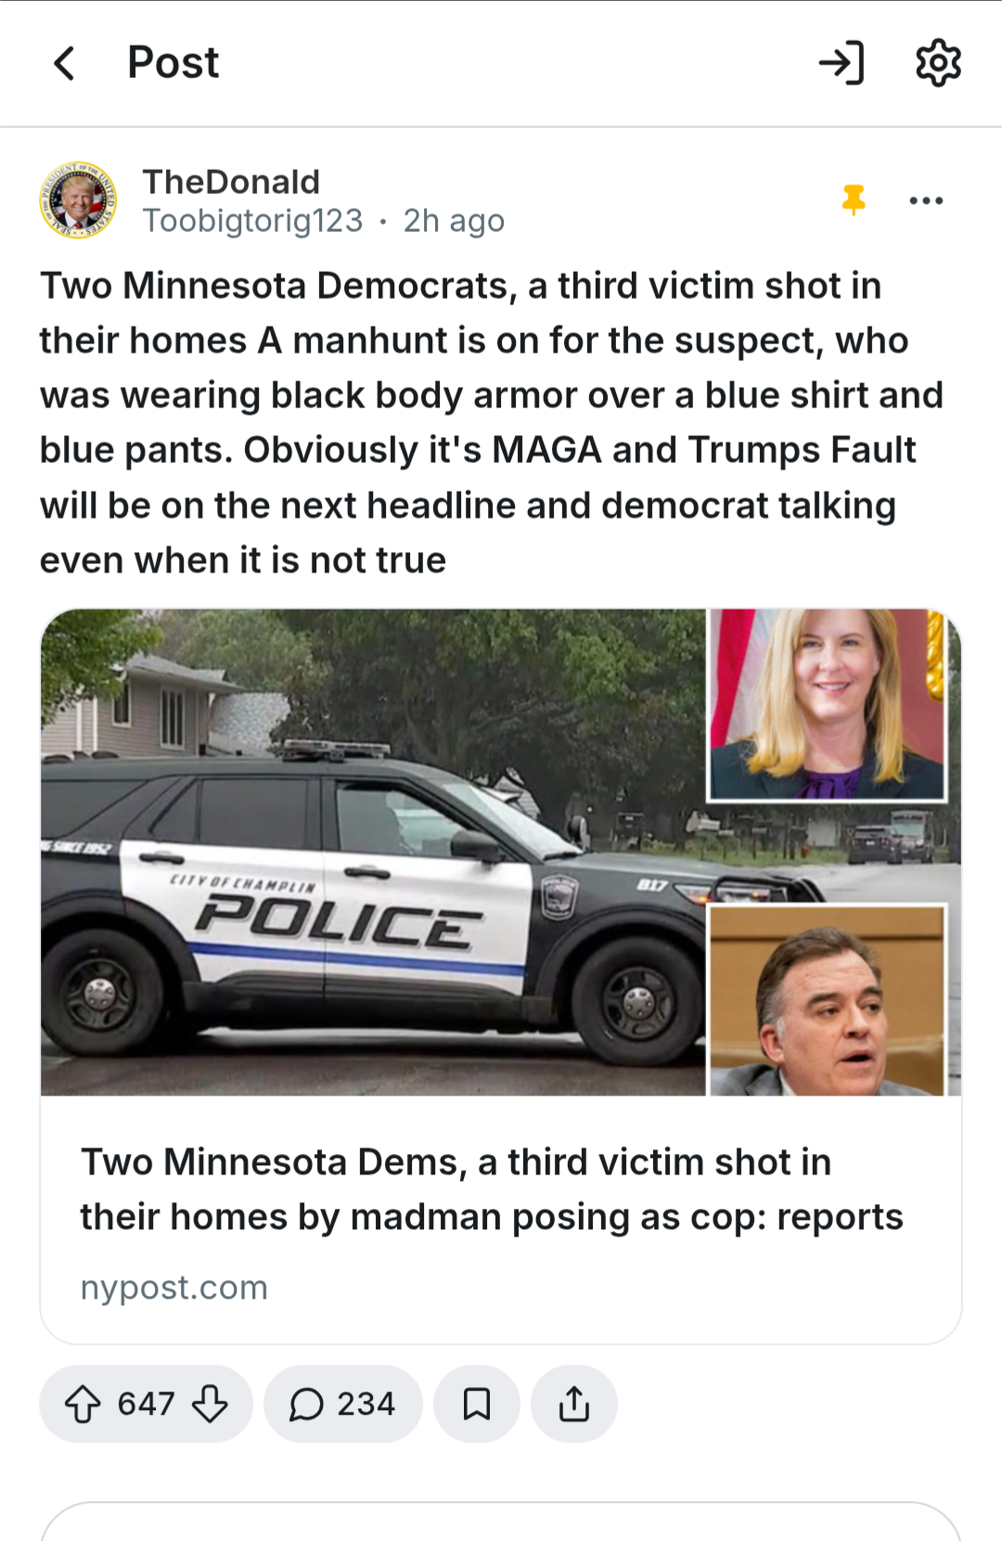Open the police car article thumbnail
The image size is (1002, 1541).
pos(501,852)
